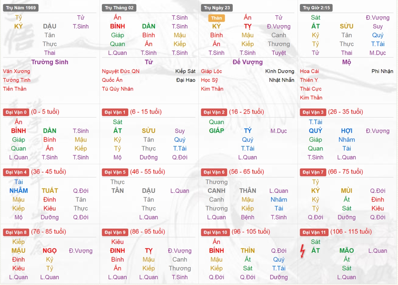Click the Hoa Cái star link
This screenshot has width=398, height=285.
pyautogui.click(x=310, y=71)
